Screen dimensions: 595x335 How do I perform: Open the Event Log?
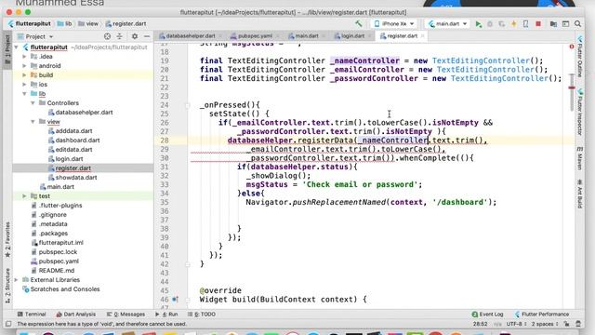coord(487,315)
